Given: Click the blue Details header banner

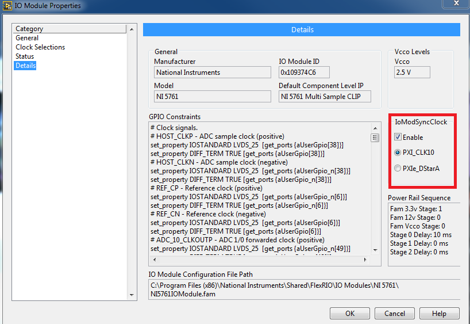Looking at the screenshot, I should 302,30.
